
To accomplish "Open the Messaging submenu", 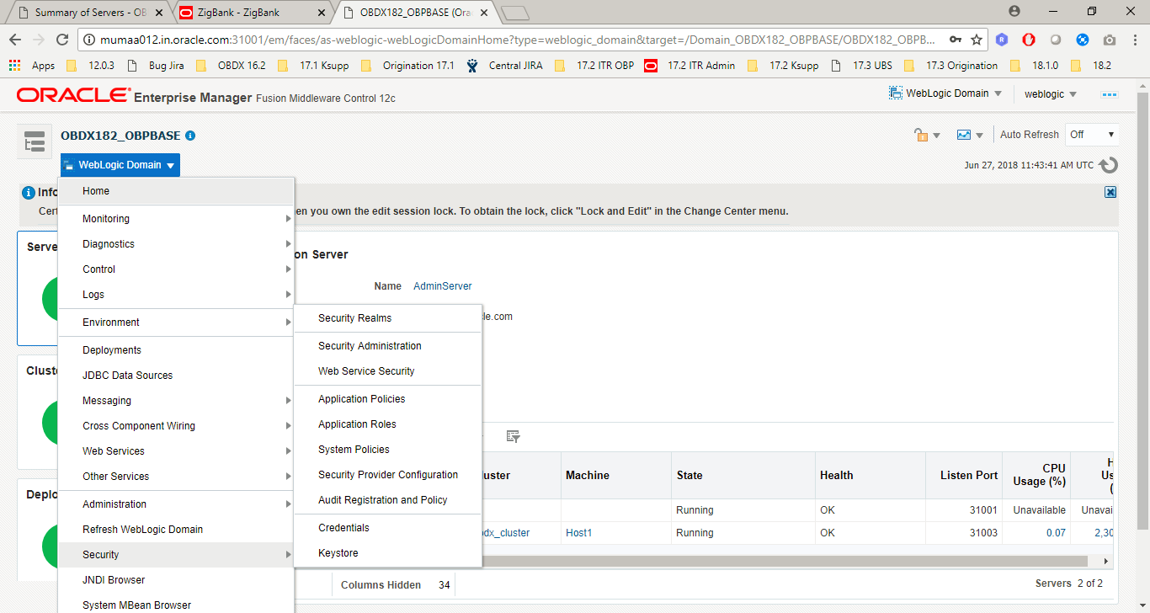I will (x=176, y=401).
